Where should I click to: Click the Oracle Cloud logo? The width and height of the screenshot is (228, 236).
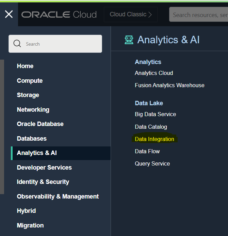59,15
